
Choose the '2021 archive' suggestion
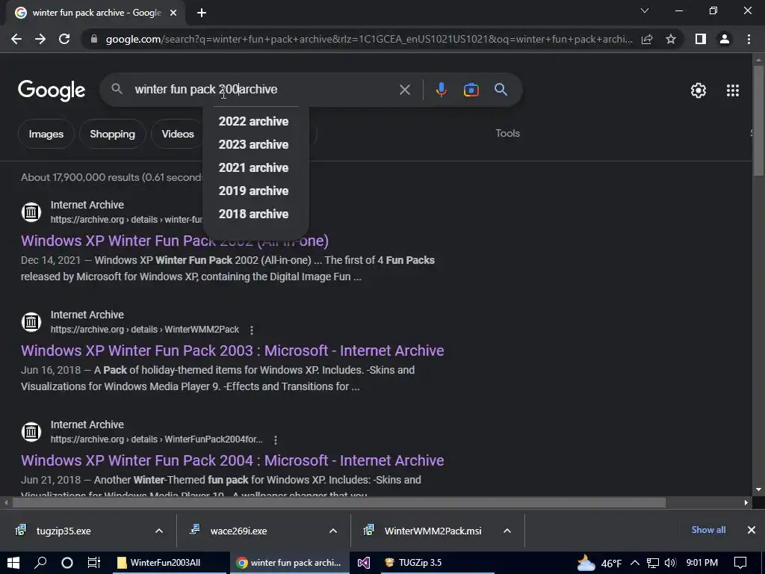pos(254,167)
